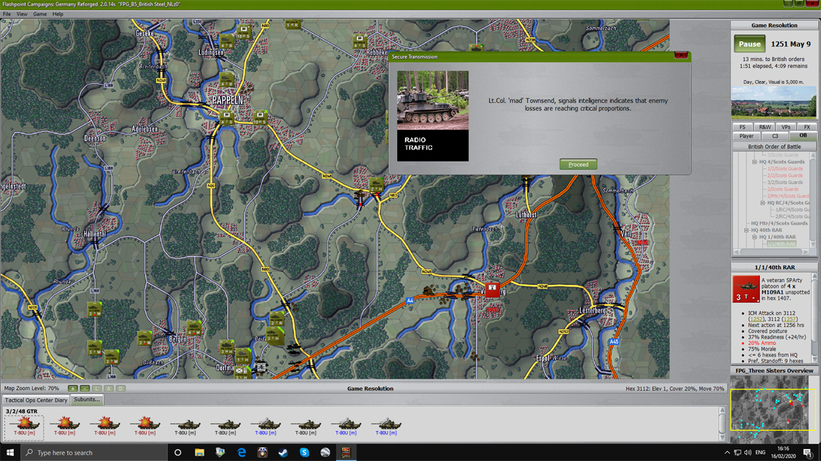
Task: Select 2/Mtr/4/Scots Guards in the tree
Action: coord(788,196)
